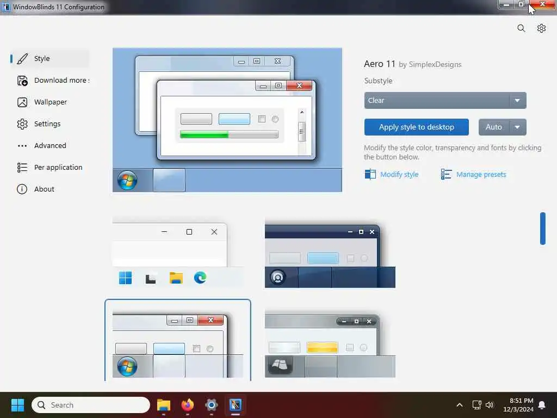Screen dimensions: 557x418
Task: Click the Settings gear icon in sidebar
Action: tap(22, 124)
